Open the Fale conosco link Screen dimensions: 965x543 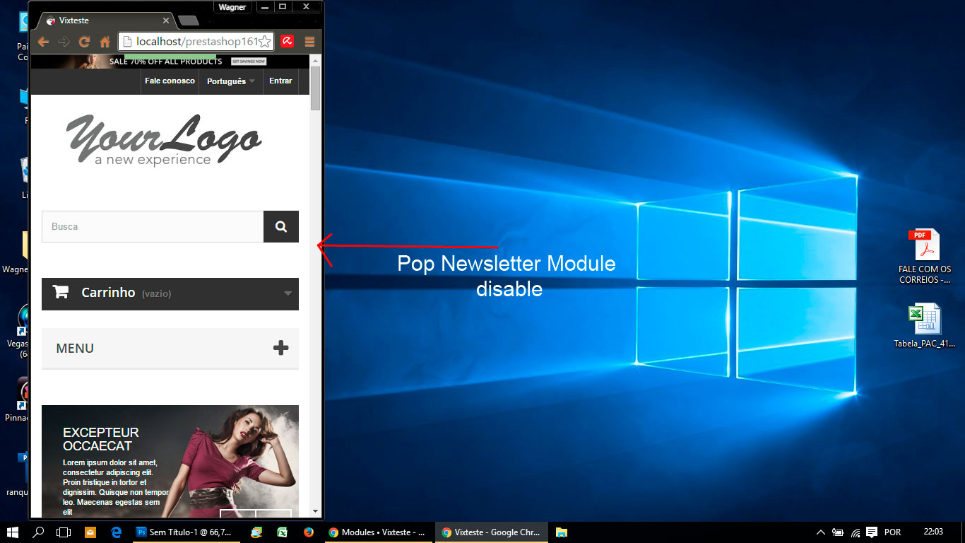click(x=170, y=81)
